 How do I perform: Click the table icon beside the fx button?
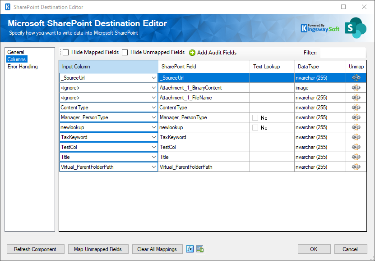pos(200,249)
